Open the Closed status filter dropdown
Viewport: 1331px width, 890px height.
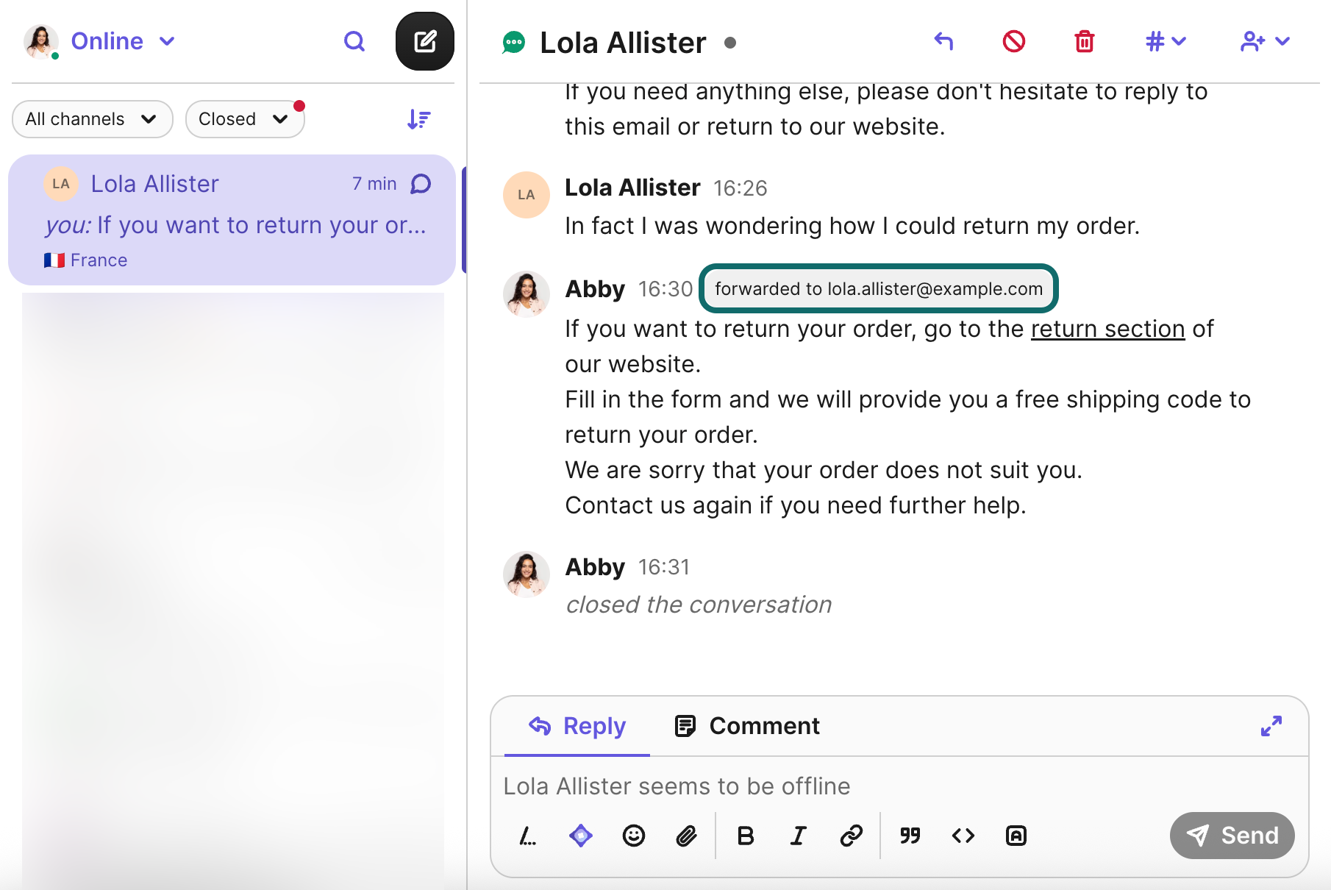pyautogui.click(x=244, y=119)
